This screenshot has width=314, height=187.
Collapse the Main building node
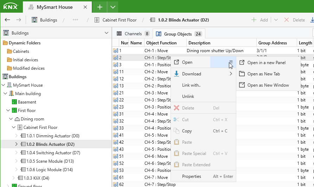6,94
